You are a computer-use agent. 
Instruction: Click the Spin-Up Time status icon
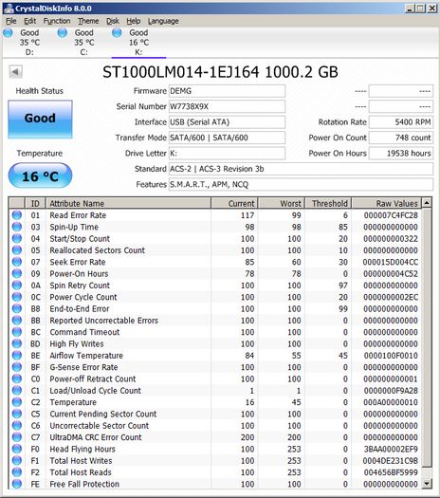[x=17, y=227]
